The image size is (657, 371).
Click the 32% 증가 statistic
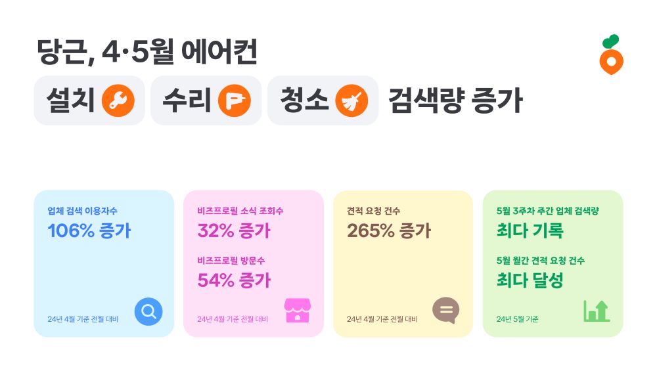point(234,231)
